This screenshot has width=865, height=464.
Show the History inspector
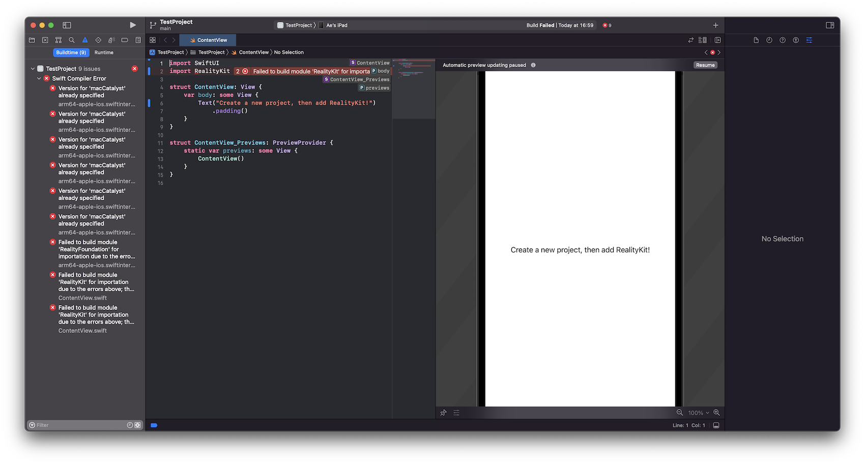click(x=769, y=40)
